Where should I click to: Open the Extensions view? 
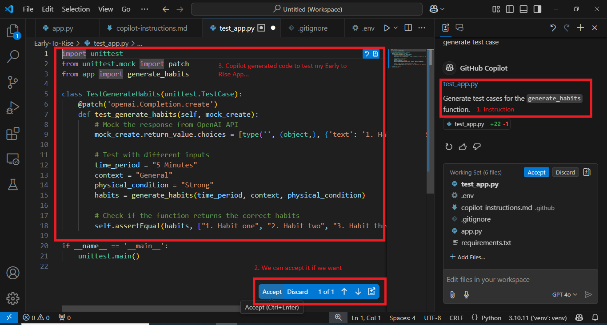click(x=13, y=133)
